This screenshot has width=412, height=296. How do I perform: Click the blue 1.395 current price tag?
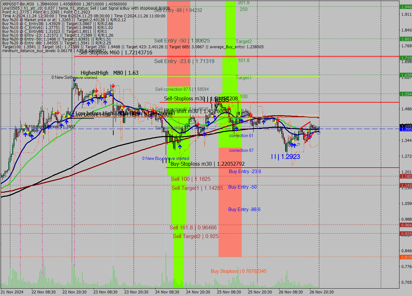click(406, 129)
